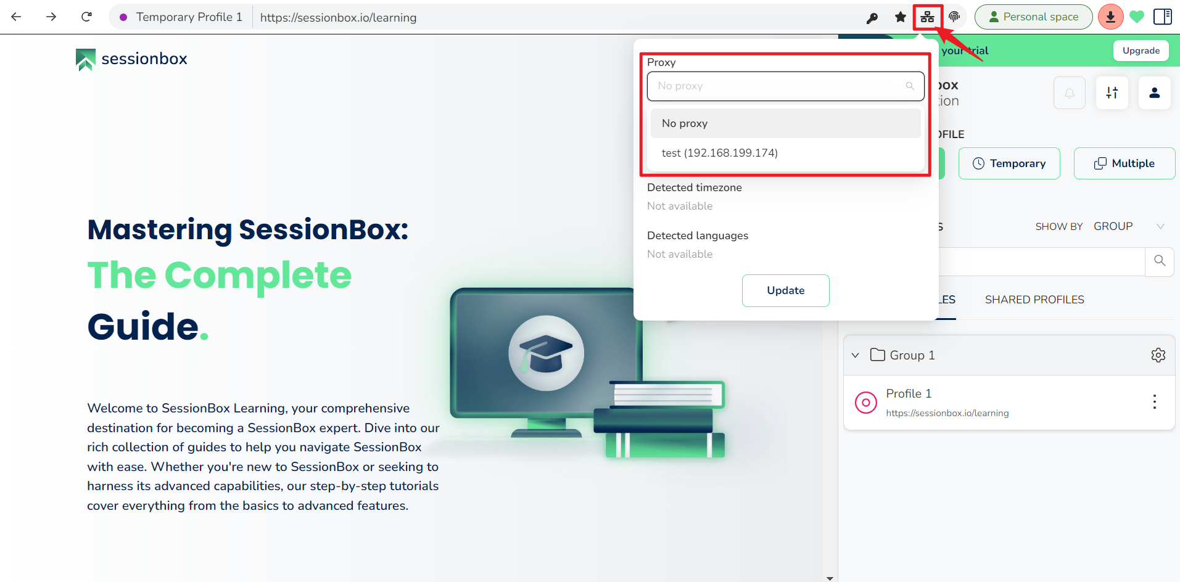Click the notification bell icon
Viewport: 1180px width, 582px height.
[x=1069, y=92]
